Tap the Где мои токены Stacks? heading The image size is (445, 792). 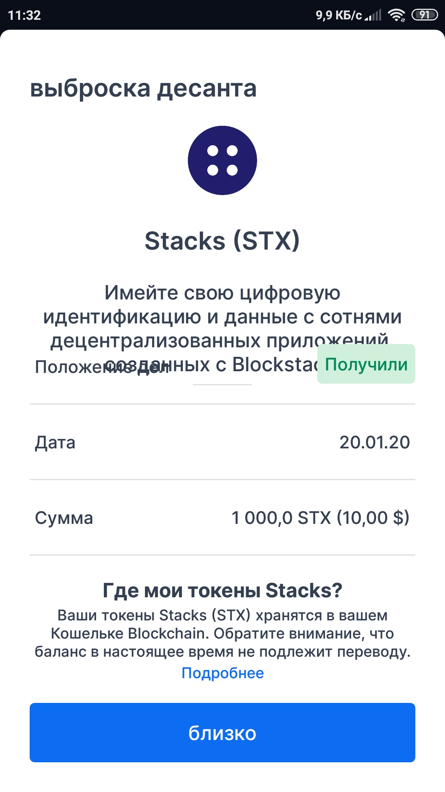click(222, 590)
